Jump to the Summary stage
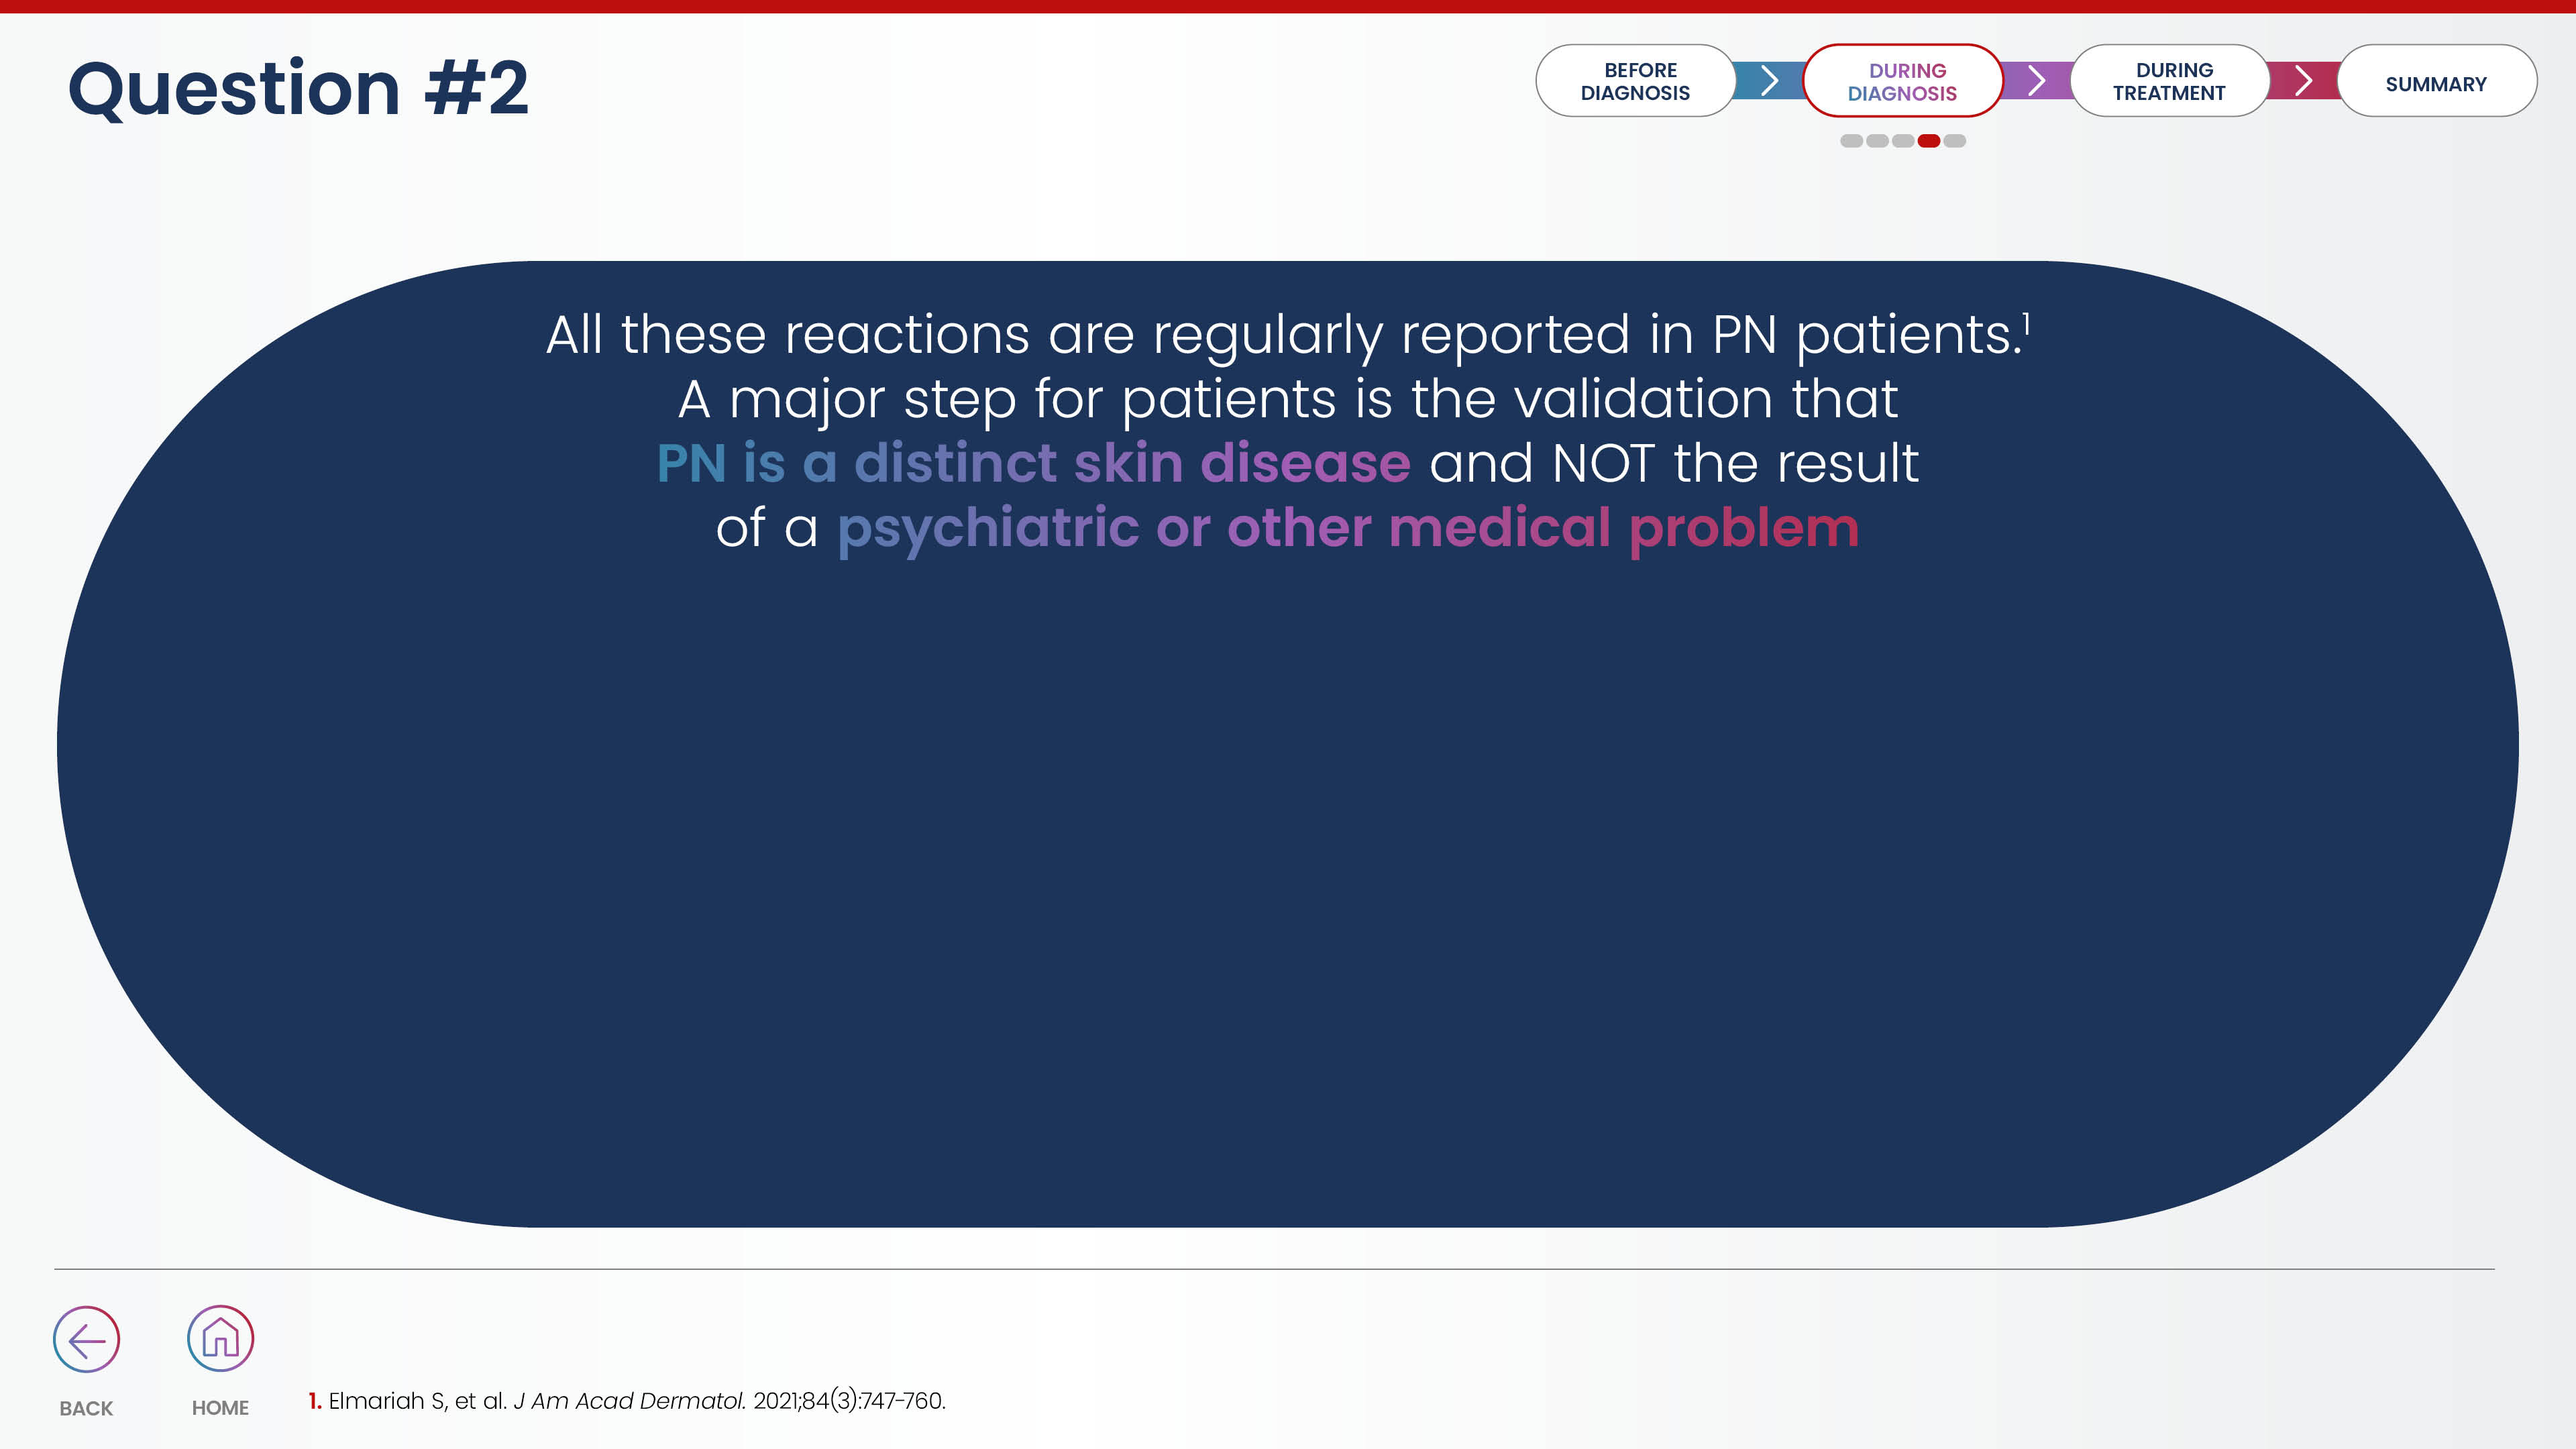This screenshot has width=2576, height=1449. [2436, 83]
